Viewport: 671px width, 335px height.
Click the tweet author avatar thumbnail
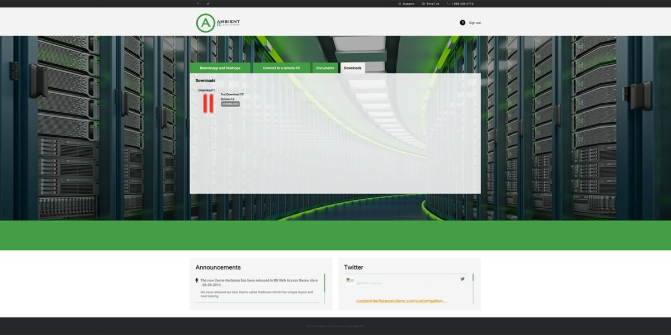click(349, 280)
